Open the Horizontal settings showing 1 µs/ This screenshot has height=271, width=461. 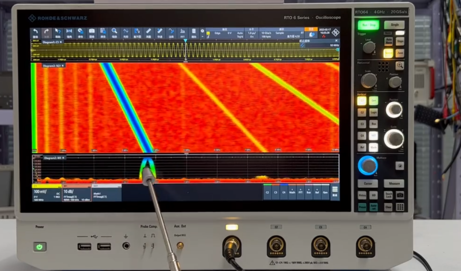(252, 34)
